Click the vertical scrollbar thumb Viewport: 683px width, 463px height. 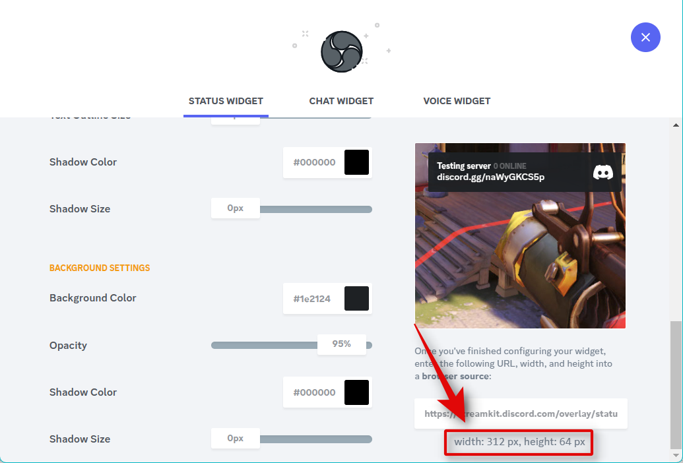pyautogui.click(x=676, y=385)
